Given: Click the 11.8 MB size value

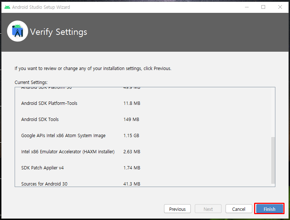Looking at the screenshot, I should click(x=132, y=103).
